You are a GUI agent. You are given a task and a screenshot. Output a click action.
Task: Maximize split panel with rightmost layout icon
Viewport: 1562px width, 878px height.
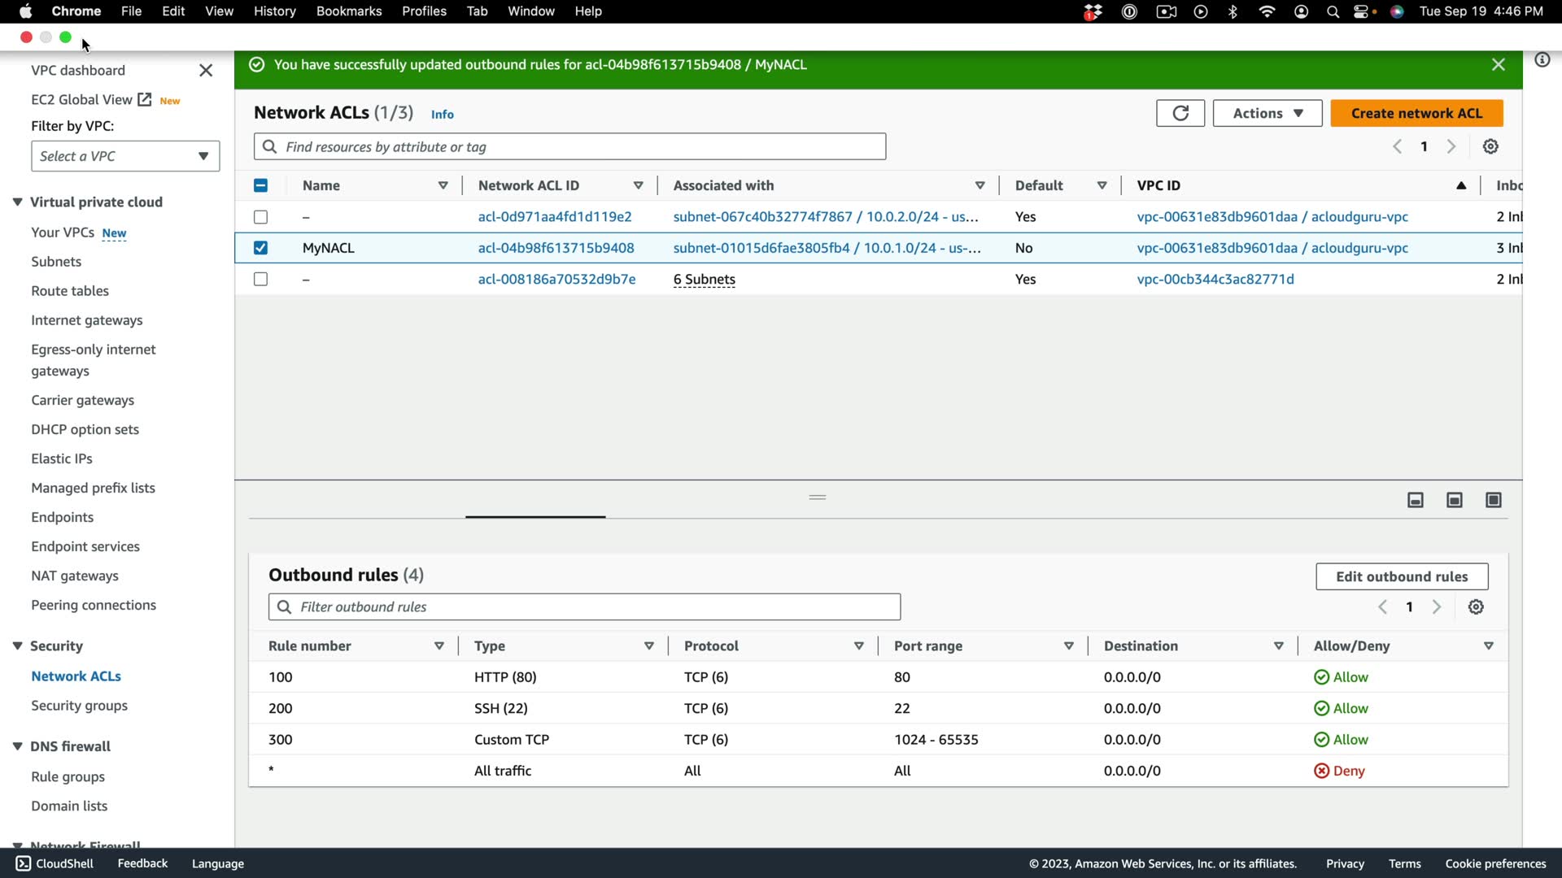point(1494,500)
